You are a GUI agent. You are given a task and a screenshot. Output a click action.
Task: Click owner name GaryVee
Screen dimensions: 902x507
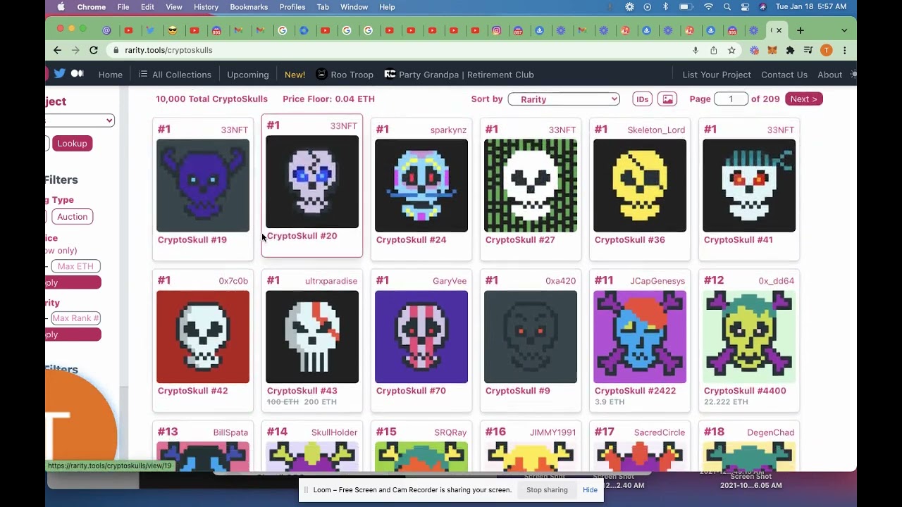pyautogui.click(x=450, y=281)
